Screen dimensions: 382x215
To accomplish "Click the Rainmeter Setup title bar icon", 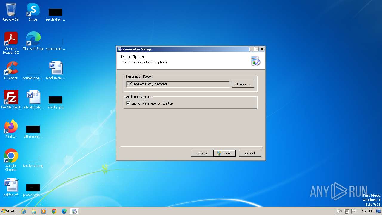I will 119,49.
